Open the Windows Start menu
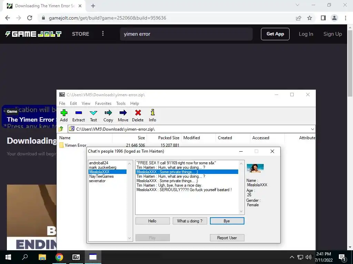 pyautogui.click(x=8, y=257)
